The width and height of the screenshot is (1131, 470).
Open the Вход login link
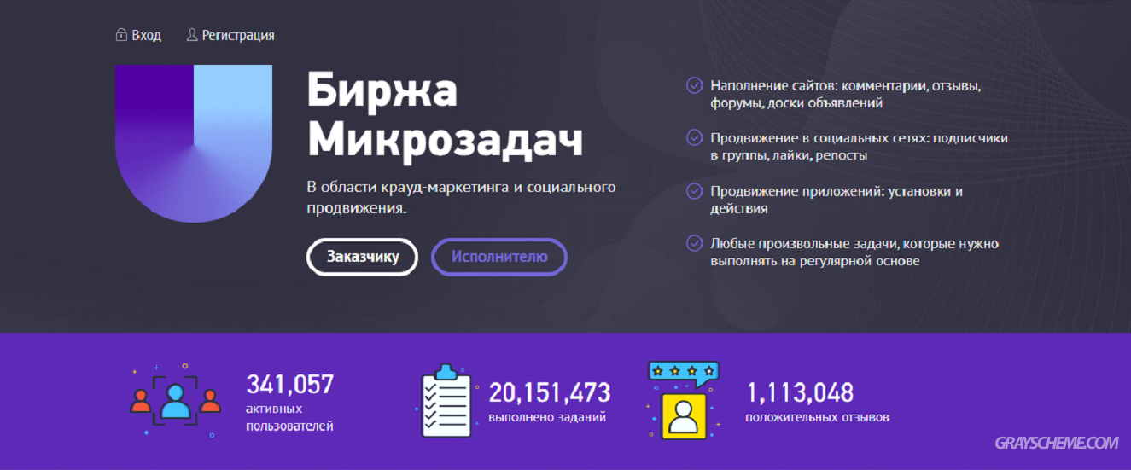146,36
